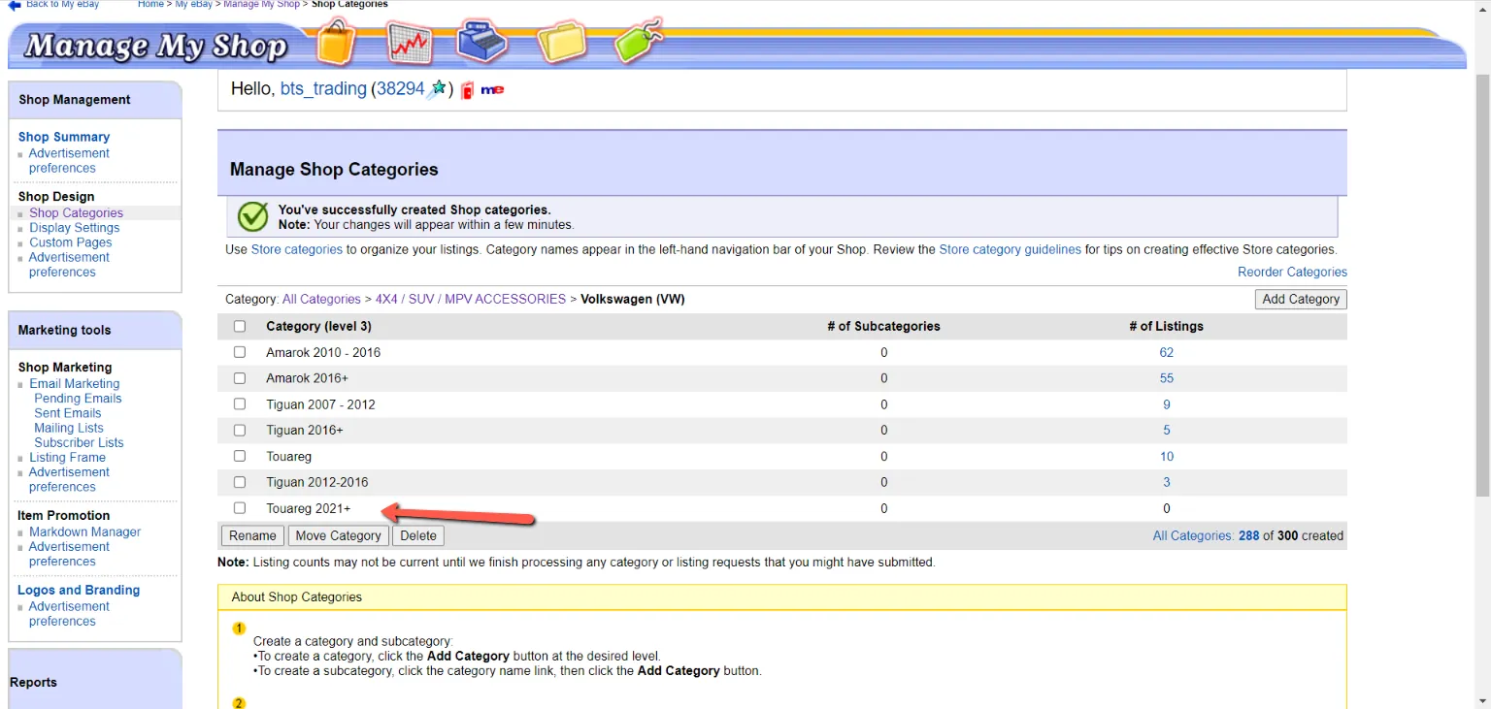Screen dimensions: 1491x709
Task: Open the 9 listings link for Tiguan 2007 - 2012
Action: (x=1167, y=404)
